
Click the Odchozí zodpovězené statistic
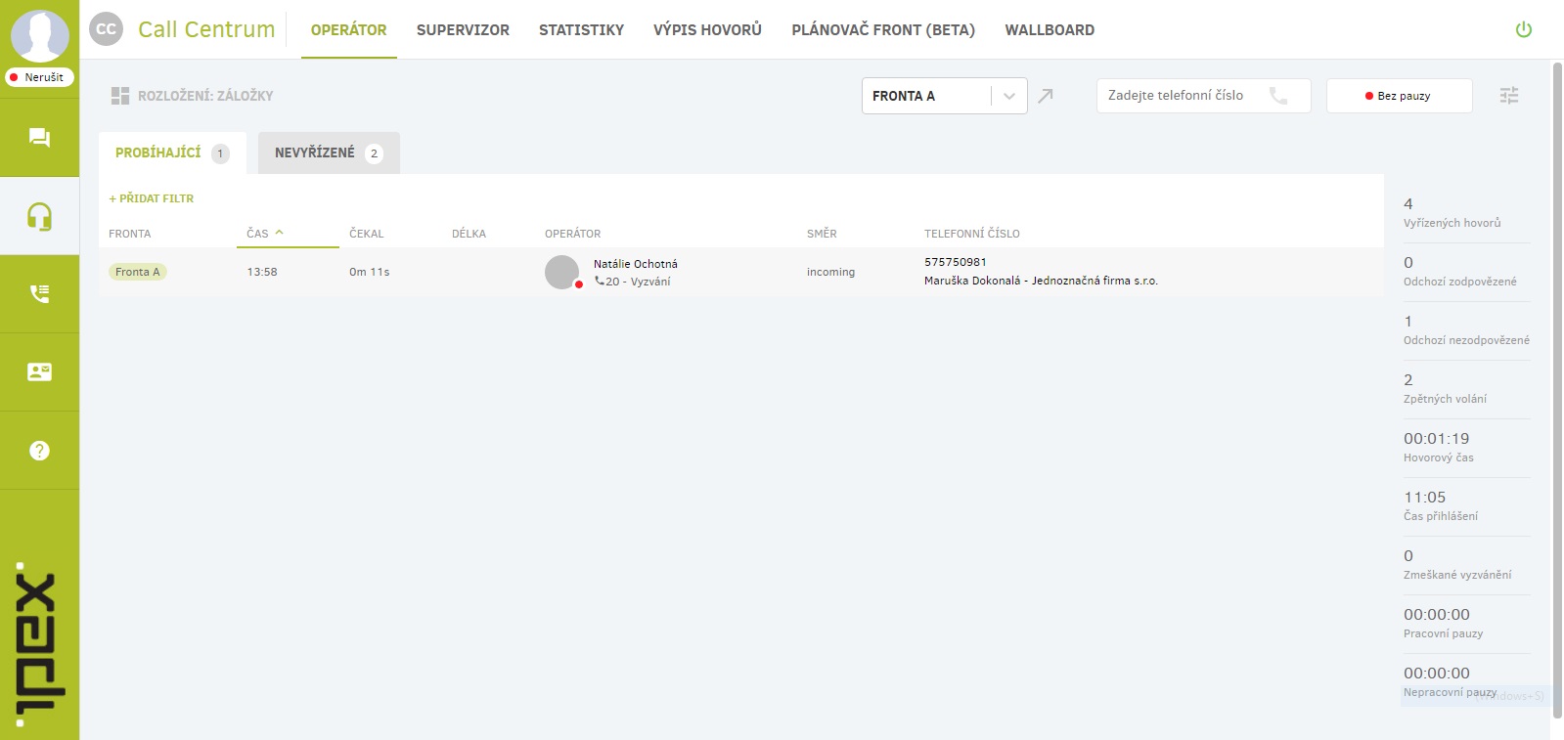(x=1460, y=272)
